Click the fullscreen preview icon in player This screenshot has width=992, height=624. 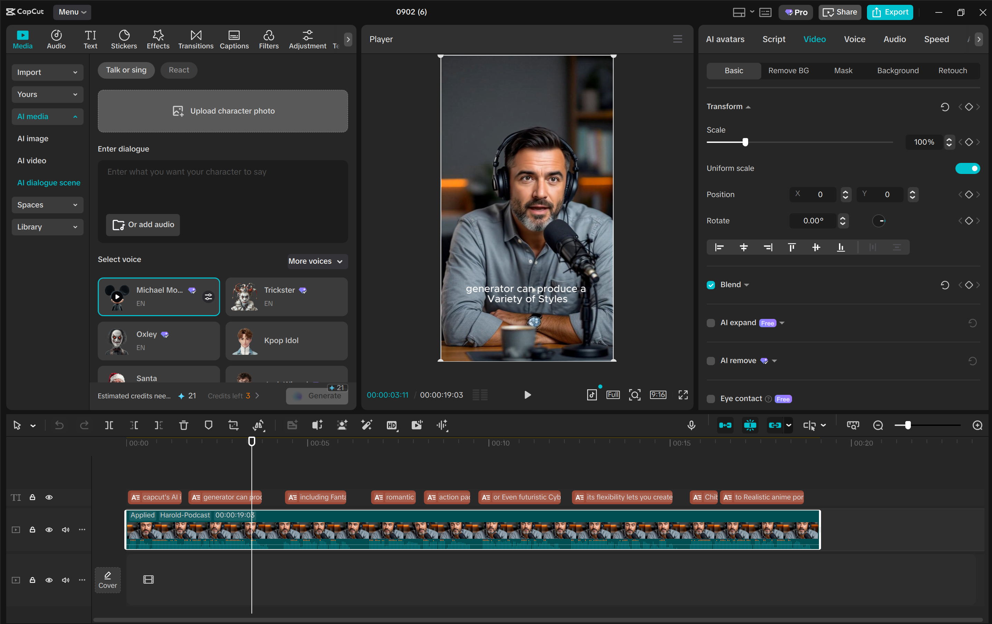pos(683,395)
